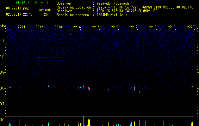Click the tallest yellow intensity bar before 2215
Image resolution: width=199 pixels, height=126 pixels.
[84, 121]
